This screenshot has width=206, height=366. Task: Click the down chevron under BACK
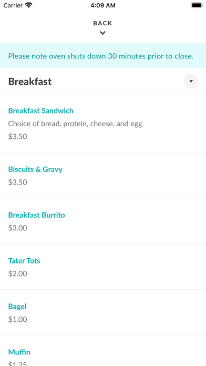pos(102,33)
